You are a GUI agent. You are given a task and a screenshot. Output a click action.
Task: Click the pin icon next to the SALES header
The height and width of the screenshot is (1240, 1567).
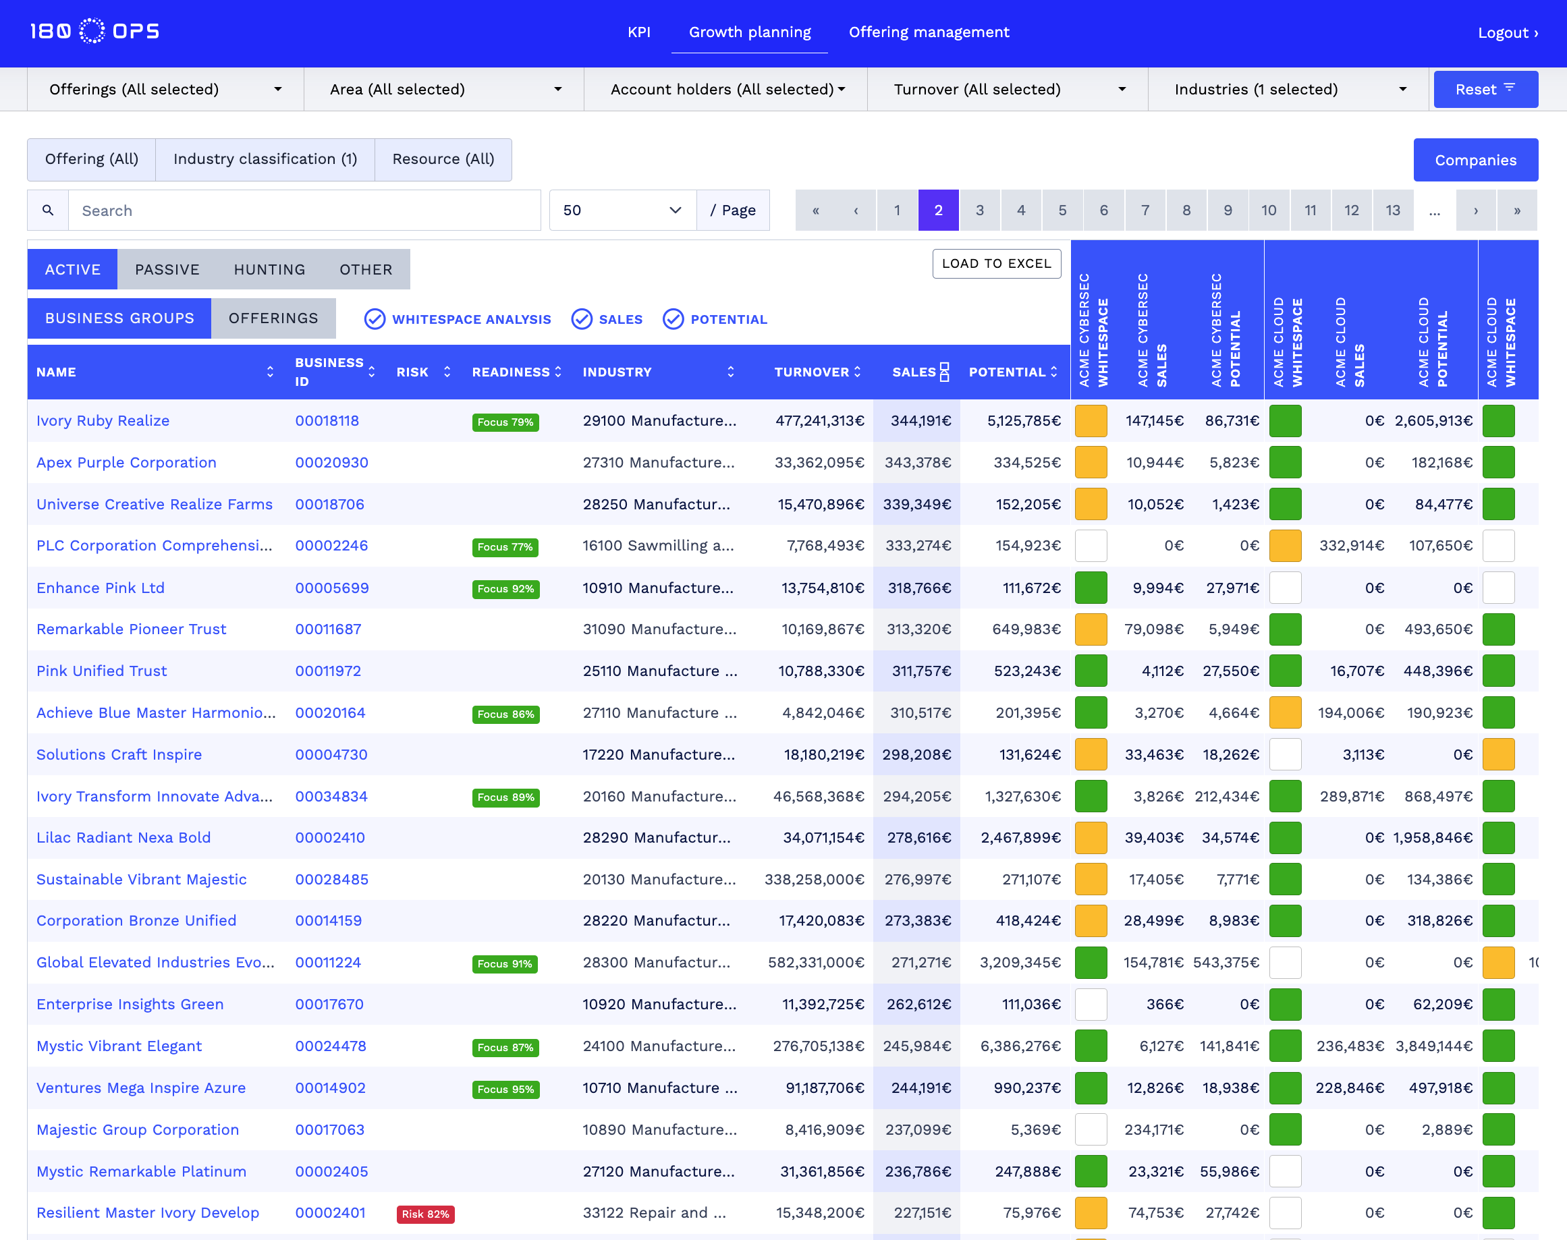(943, 371)
